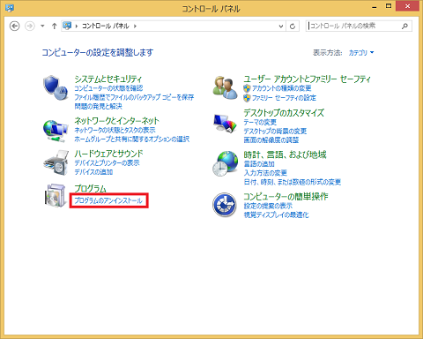Click デバイスの追加 link
The width and height of the screenshot is (423, 339).
point(93,172)
